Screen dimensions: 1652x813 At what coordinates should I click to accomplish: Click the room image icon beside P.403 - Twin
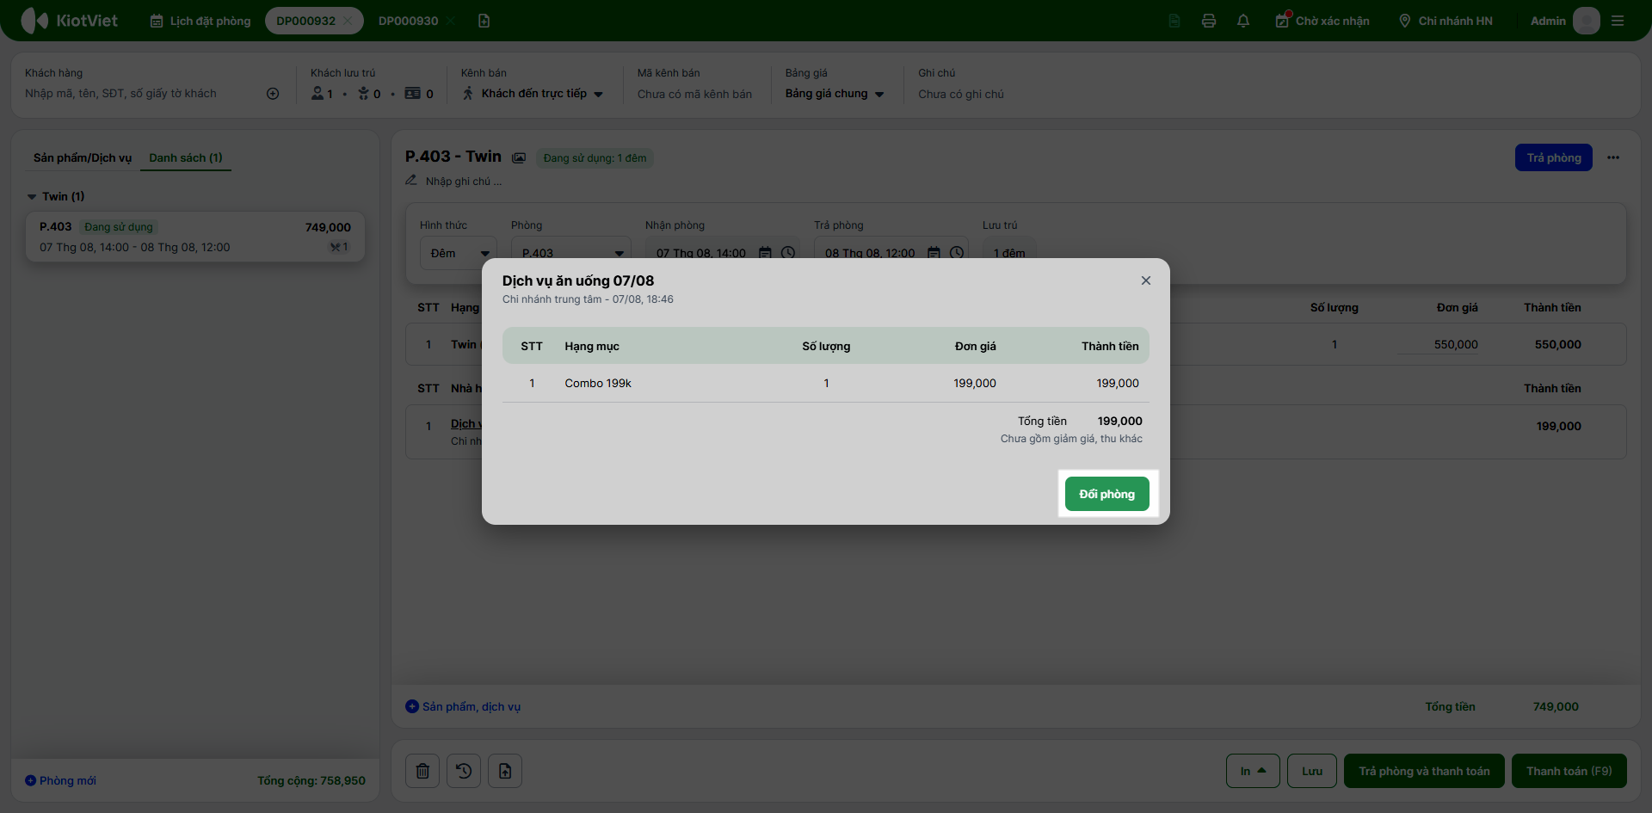(x=519, y=157)
